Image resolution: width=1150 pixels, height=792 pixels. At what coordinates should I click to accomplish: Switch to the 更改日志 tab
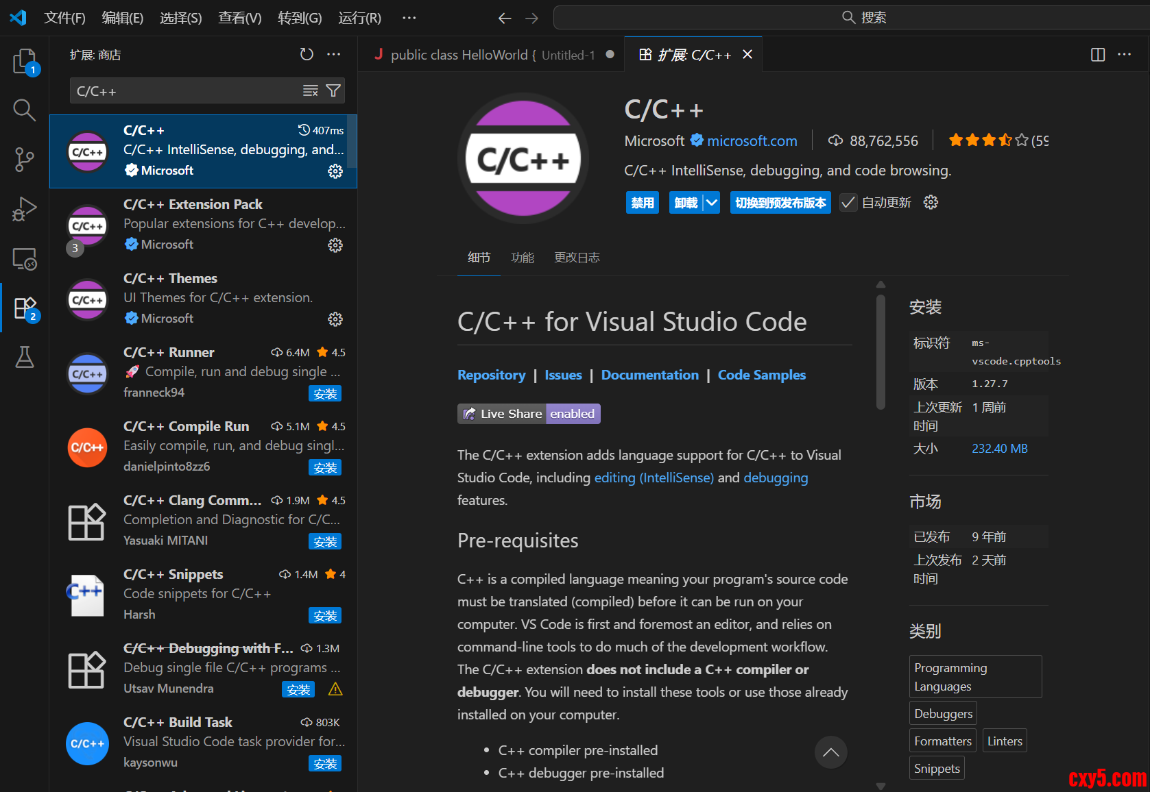coord(577,258)
